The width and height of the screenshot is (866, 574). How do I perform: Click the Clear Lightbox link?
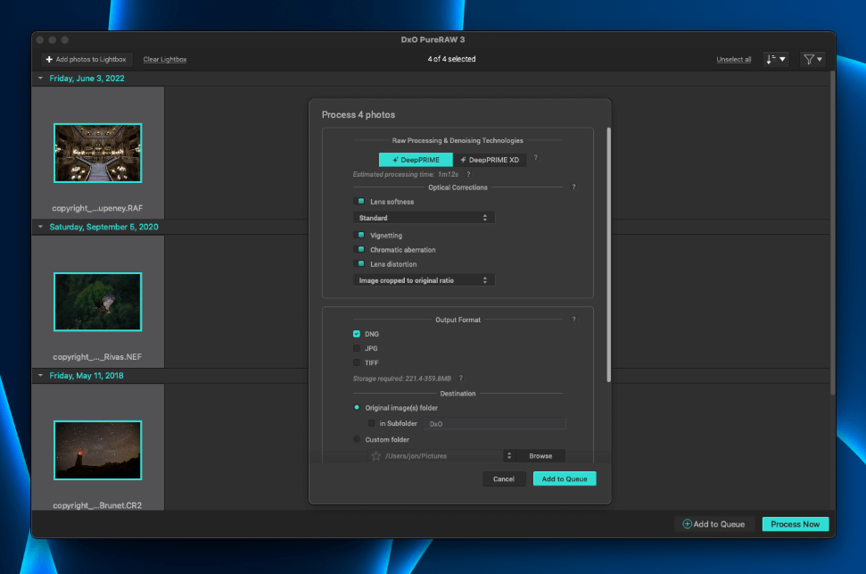[x=165, y=59]
